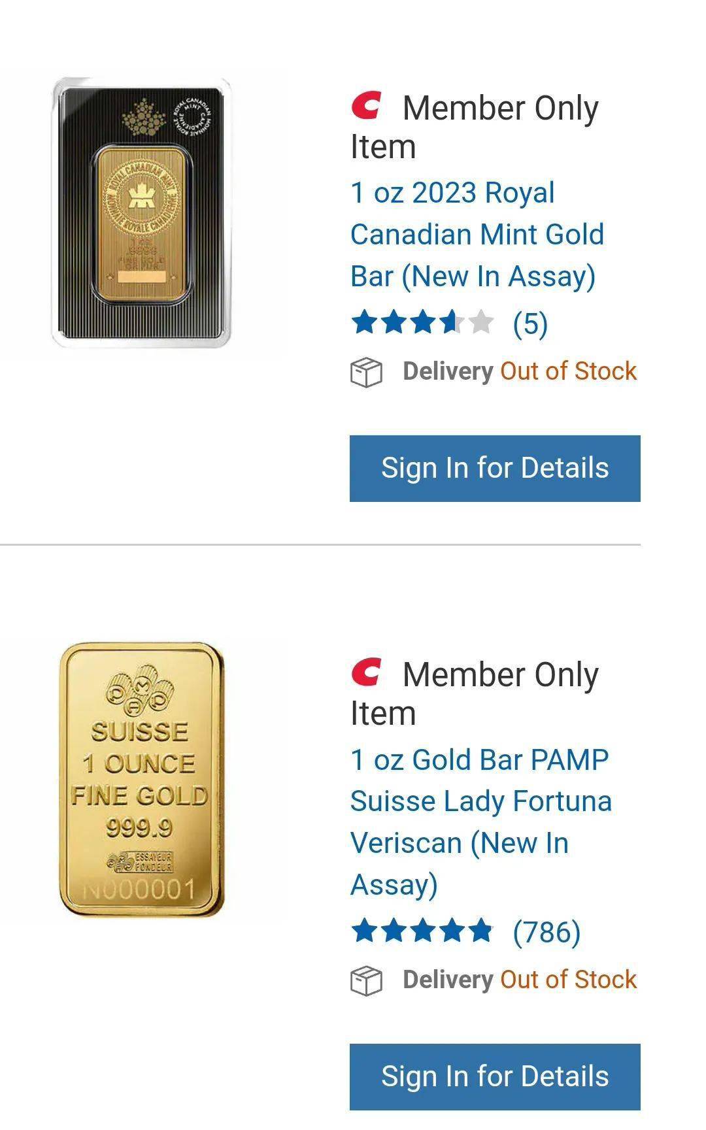706x1130 pixels.
Task: Click the delivery box icon for PAMP Suisse bar
Action: point(366,981)
